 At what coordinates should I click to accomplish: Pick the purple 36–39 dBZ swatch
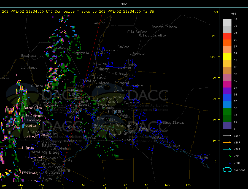point(227,91)
